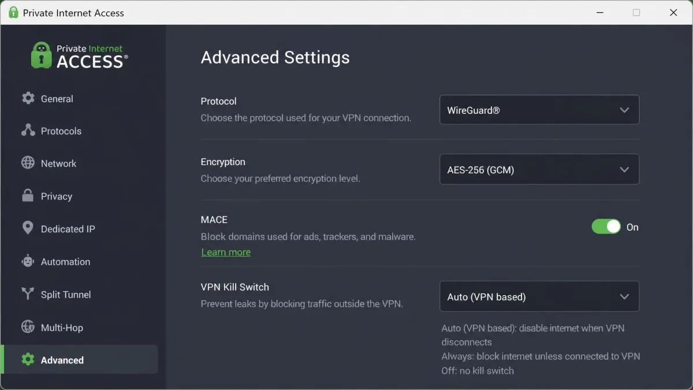Open the VPN Kill Switch dropdown
This screenshot has width=693, height=390.
tap(539, 296)
